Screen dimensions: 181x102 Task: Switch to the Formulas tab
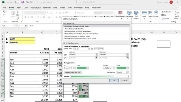click(x=47, y=8)
